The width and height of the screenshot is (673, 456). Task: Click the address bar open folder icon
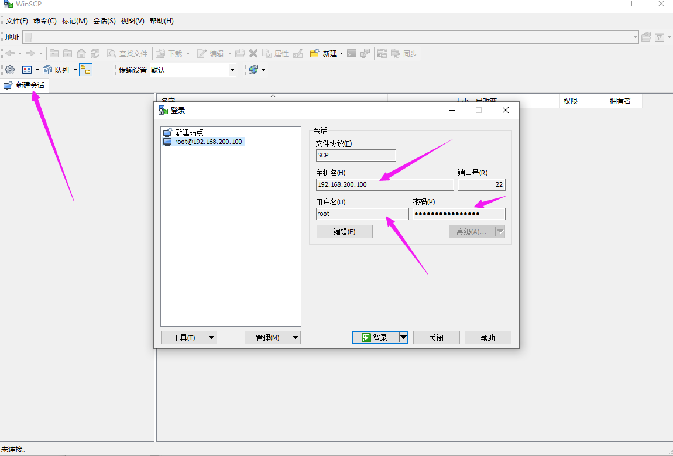pyautogui.click(x=646, y=37)
